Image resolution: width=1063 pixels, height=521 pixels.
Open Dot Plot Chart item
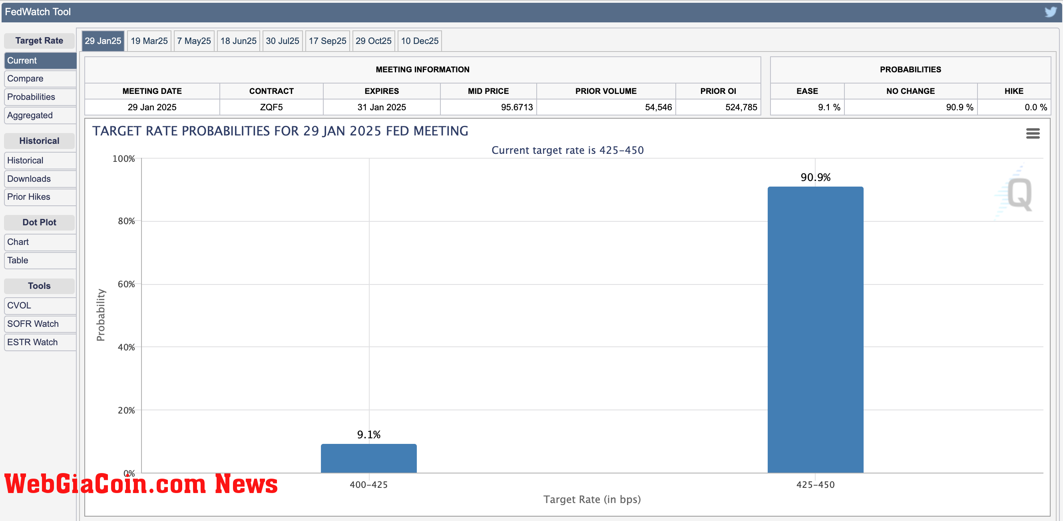click(x=40, y=242)
